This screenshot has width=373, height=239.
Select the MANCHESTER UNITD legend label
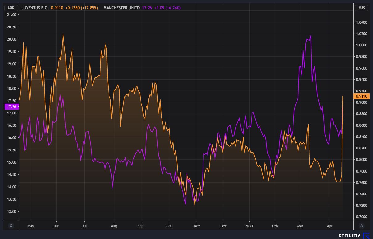pos(121,8)
